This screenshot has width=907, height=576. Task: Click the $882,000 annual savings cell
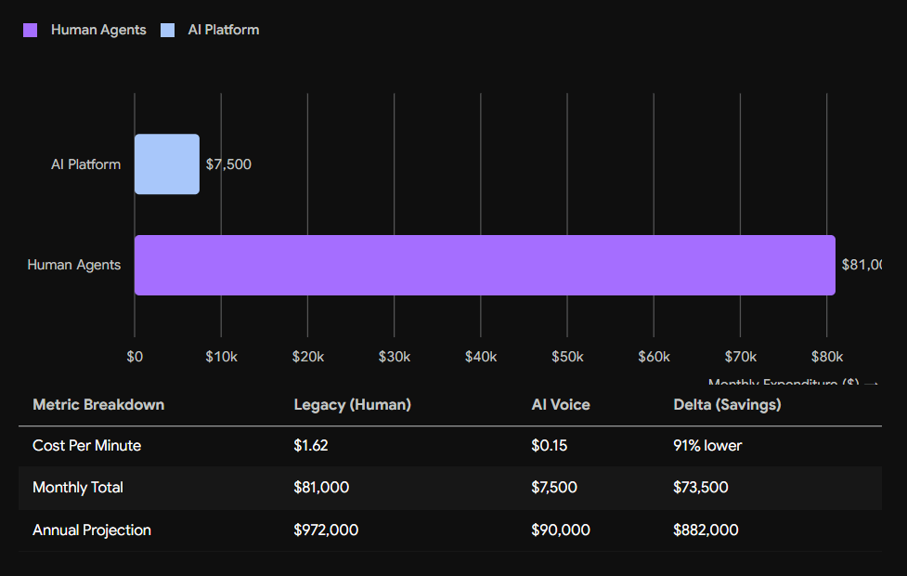pyautogui.click(x=706, y=530)
